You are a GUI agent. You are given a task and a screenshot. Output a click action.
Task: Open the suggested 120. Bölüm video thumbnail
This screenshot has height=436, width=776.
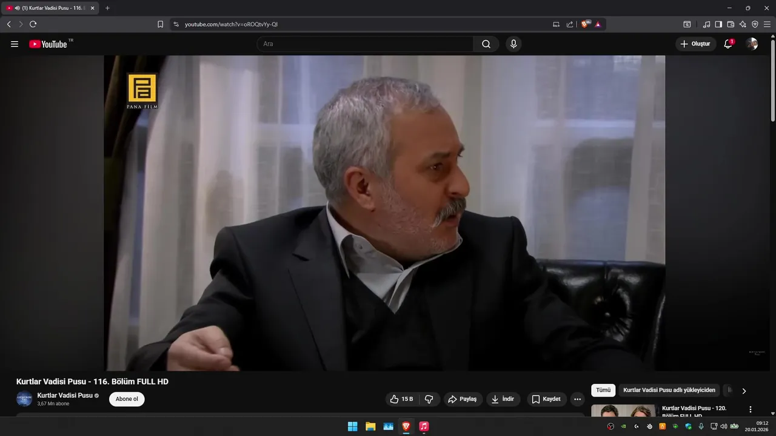pos(623,411)
